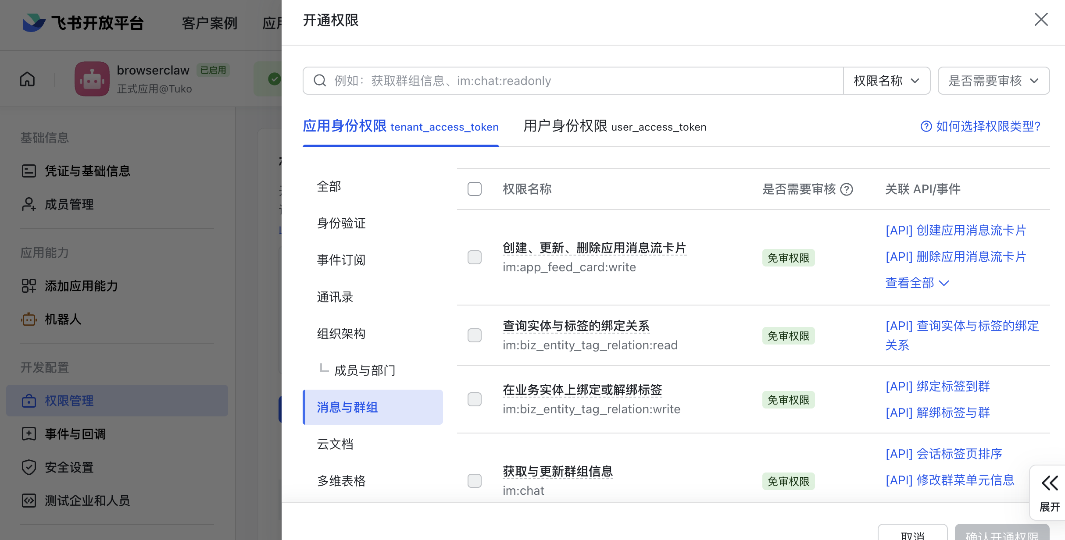Image resolution: width=1065 pixels, height=540 pixels.
Task: Click the Feishu Open Platform logo
Action: point(83,23)
